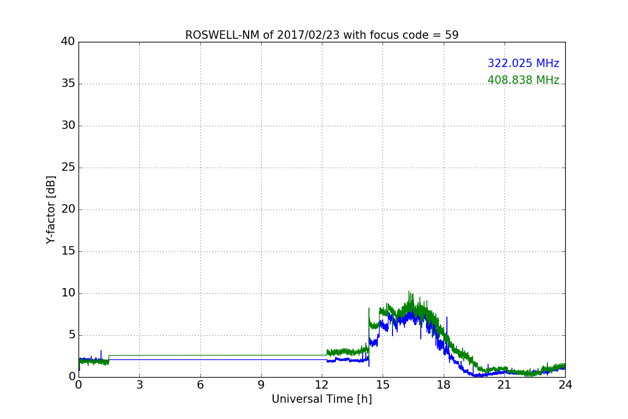
Task: Click y-axis tick label "20"
Action: pos(68,210)
